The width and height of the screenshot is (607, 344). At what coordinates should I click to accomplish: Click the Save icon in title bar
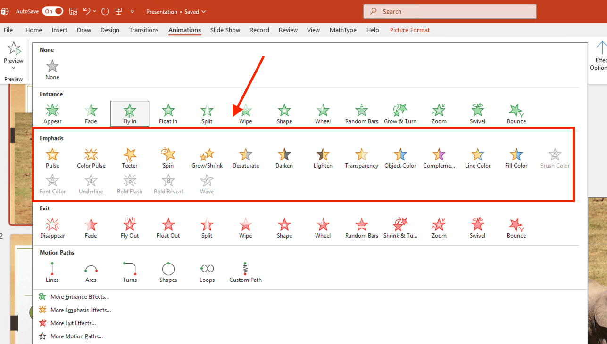73,11
